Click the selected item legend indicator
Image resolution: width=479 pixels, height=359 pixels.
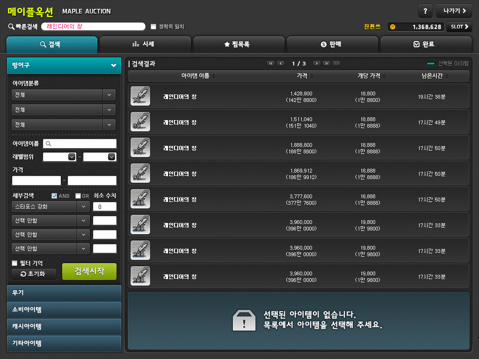point(430,64)
